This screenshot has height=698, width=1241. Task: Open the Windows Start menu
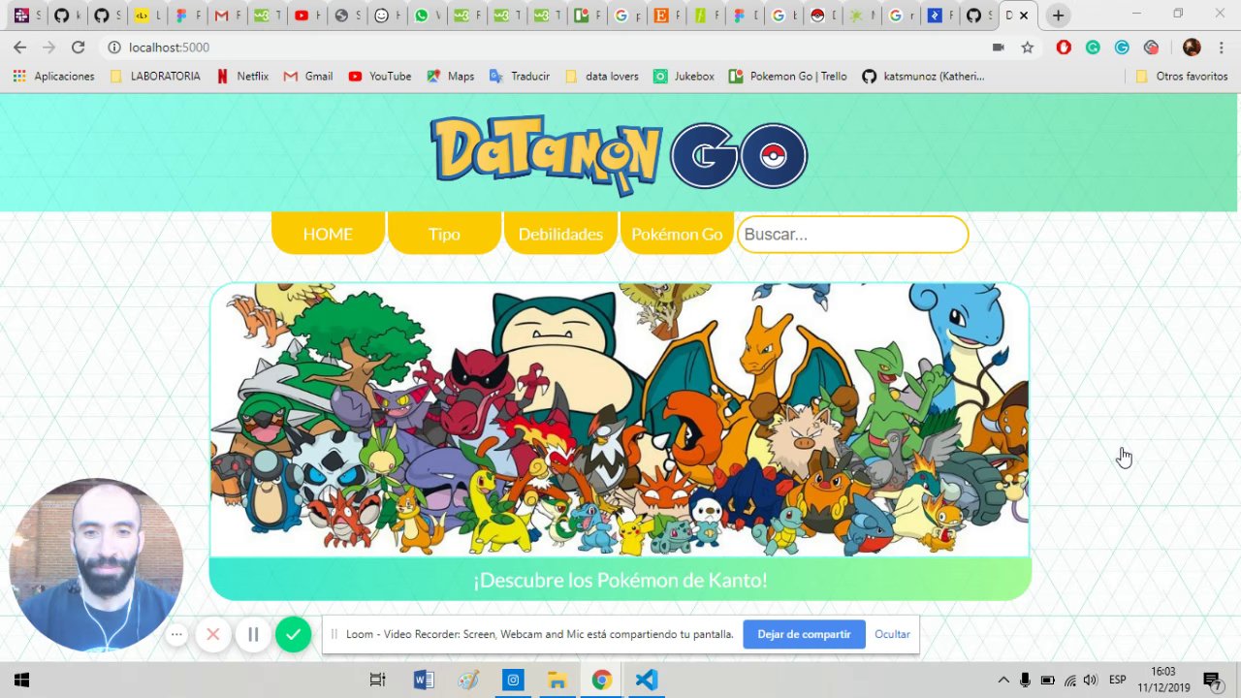(20, 680)
